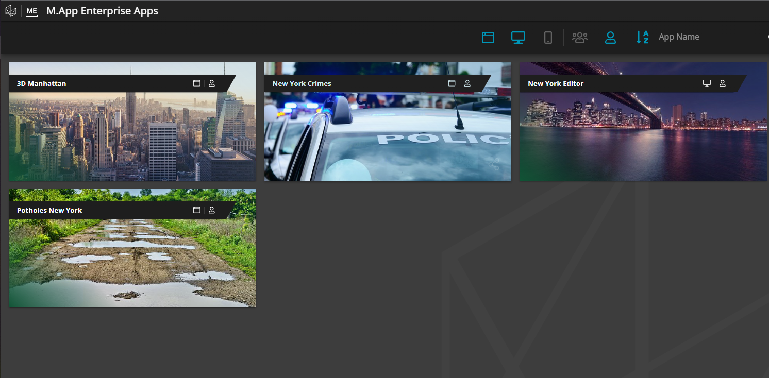Change the A-Z sort order
The height and width of the screenshot is (378, 769).
642,37
